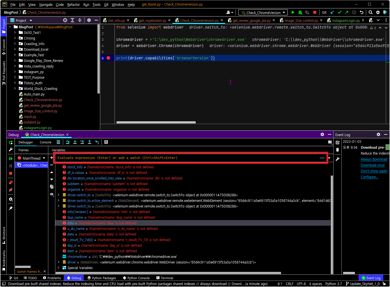
Task: Click Run to Cursor icon
Action: [97, 142]
